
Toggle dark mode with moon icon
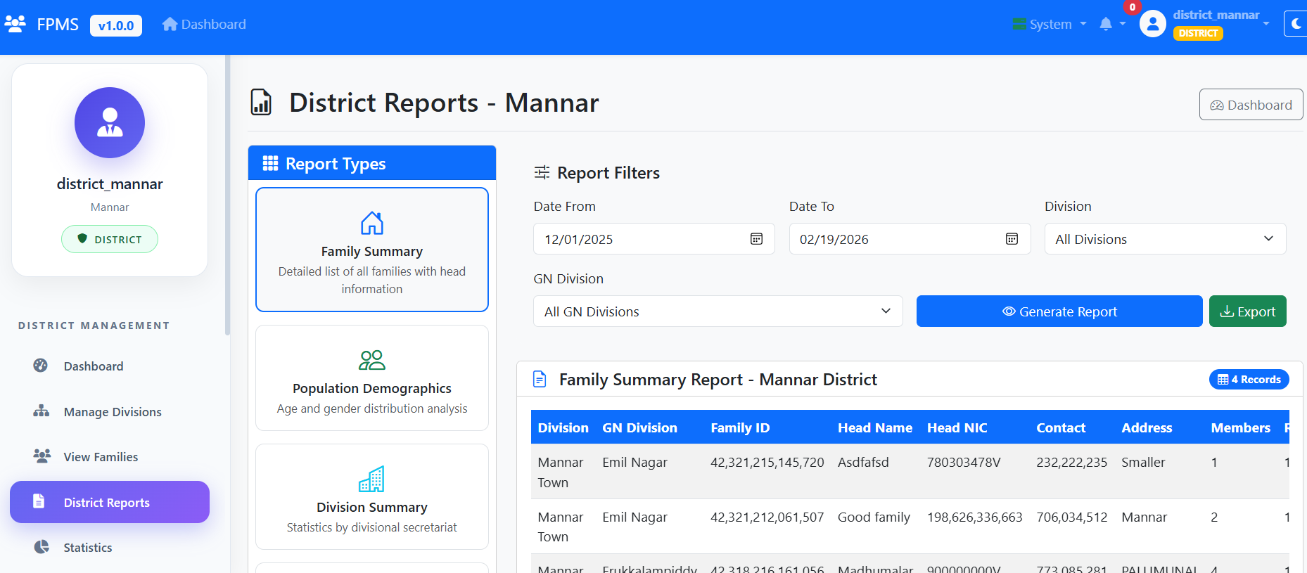[x=1296, y=24]
